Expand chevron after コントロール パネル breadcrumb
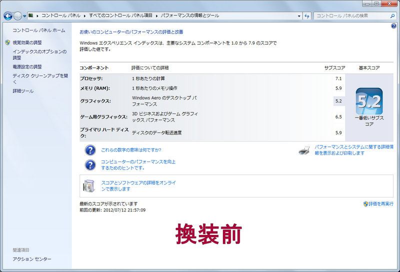This screenshot has height=272, width=400. tap(84, 16)
